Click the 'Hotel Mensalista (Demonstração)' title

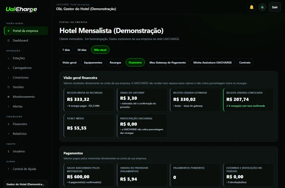point(111,30)
